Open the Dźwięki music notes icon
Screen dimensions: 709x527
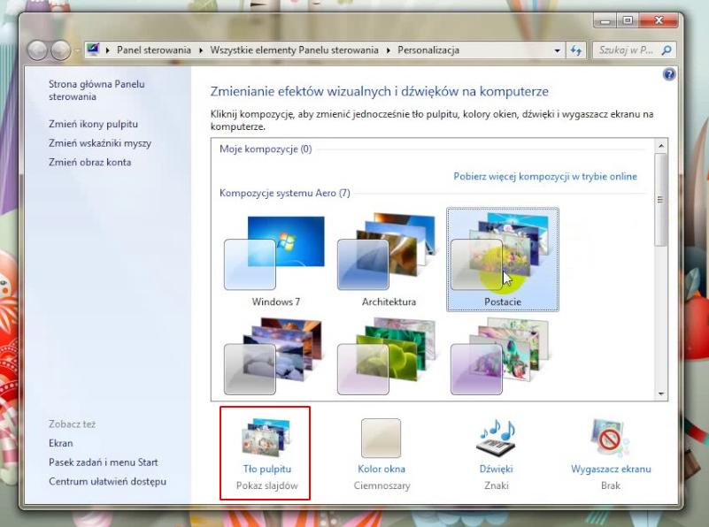coord(497,438)
